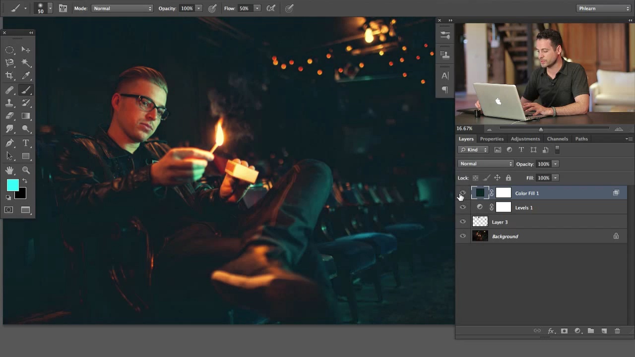
Task: Switch to the Paths tab
Action: pos(581,139)
